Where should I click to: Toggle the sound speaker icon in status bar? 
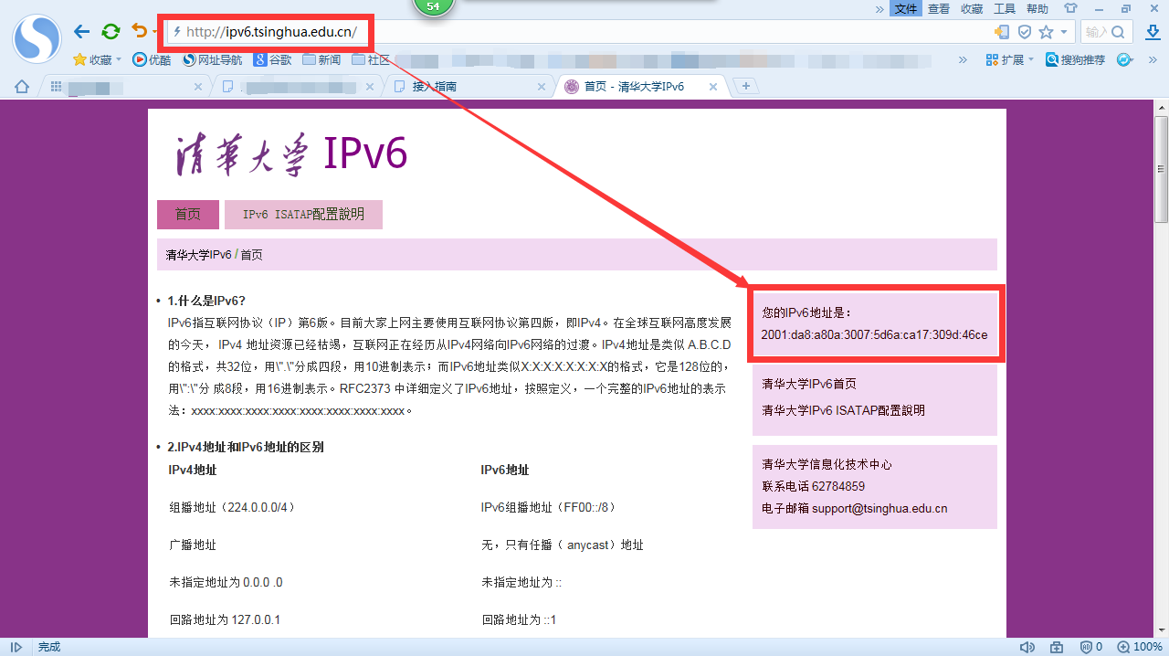pos(1027,647)
